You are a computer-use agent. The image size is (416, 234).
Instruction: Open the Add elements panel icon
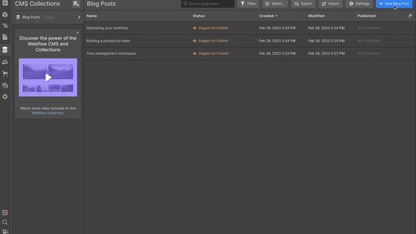tap(5, 3)
